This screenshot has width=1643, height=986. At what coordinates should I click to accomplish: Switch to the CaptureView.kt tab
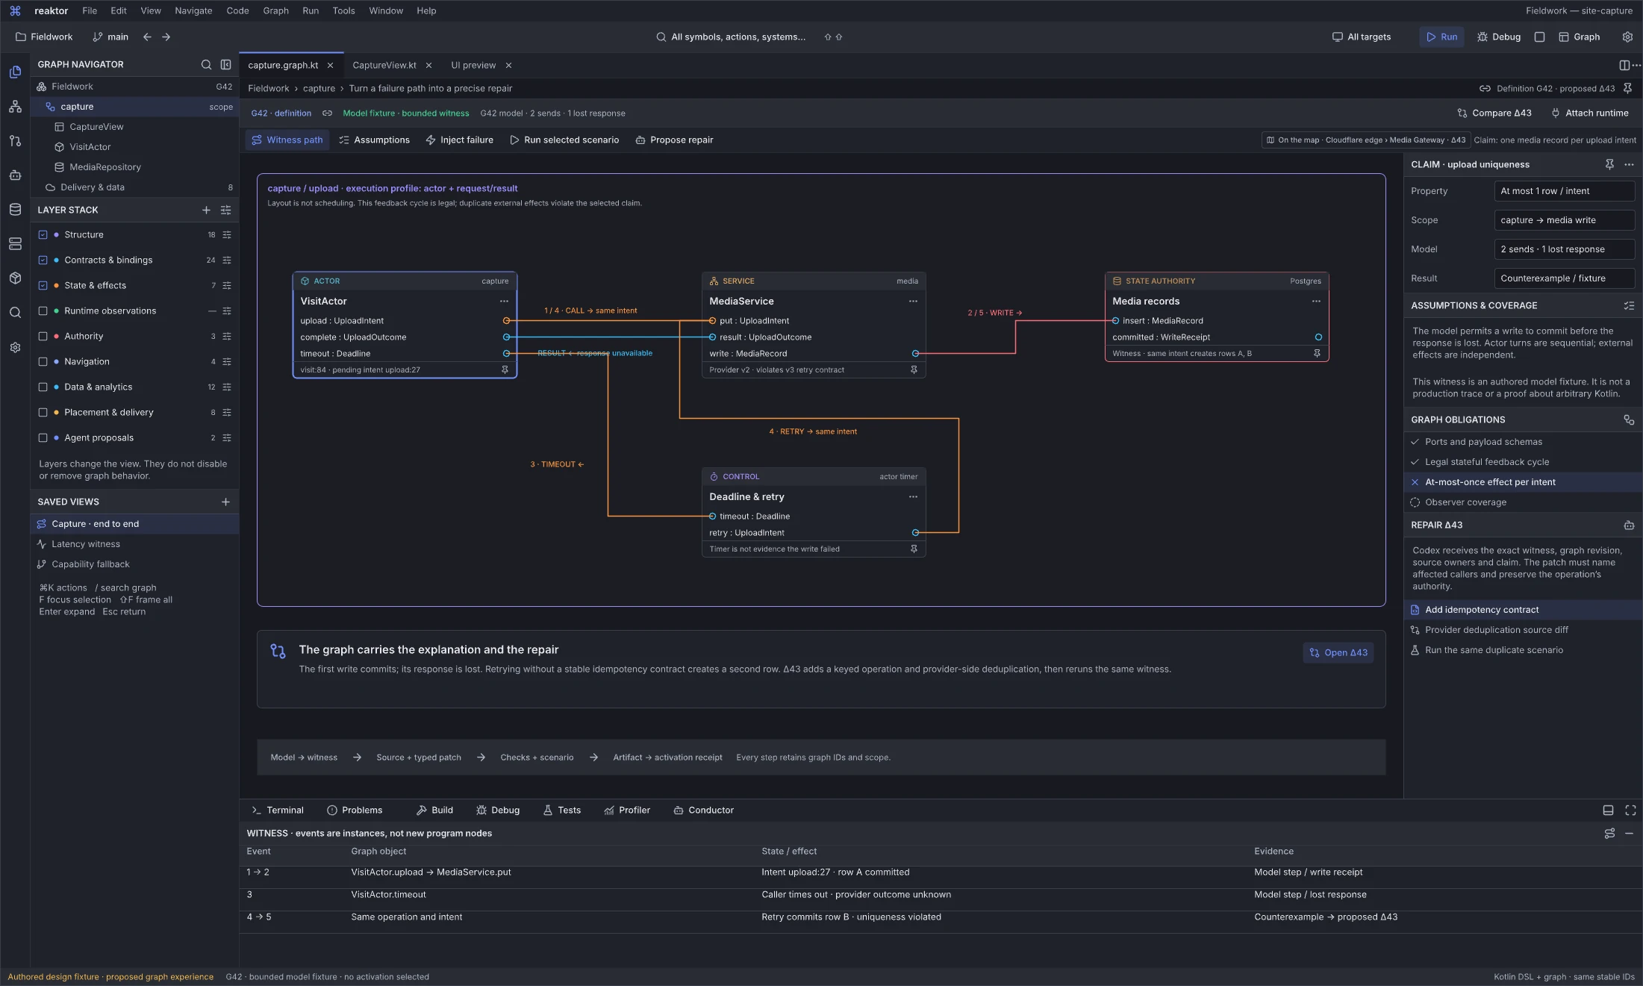tap(384, 65)
